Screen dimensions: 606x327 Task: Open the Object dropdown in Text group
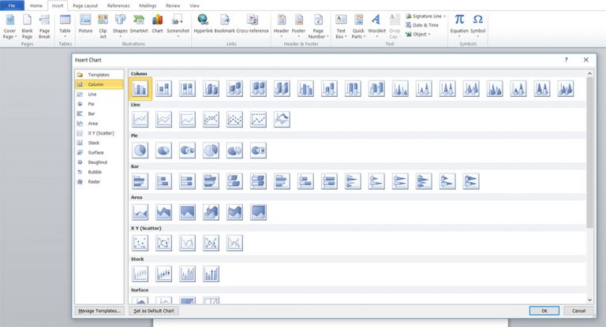tap(419, 34)
